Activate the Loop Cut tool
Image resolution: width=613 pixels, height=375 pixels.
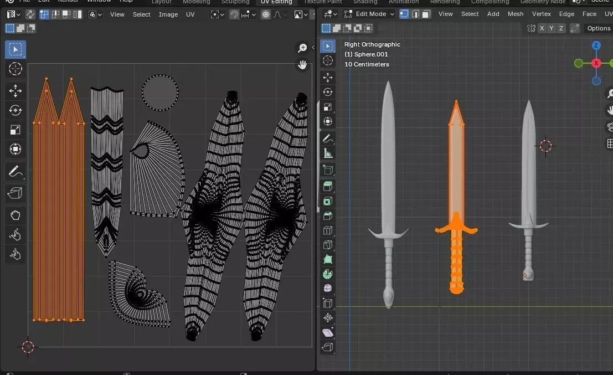(328, 230)
